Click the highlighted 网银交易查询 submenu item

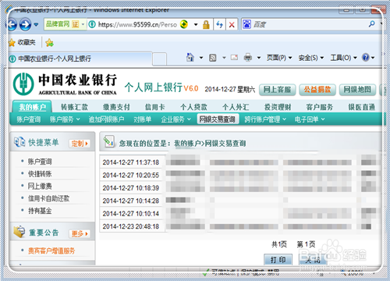[x=218, y=119]
